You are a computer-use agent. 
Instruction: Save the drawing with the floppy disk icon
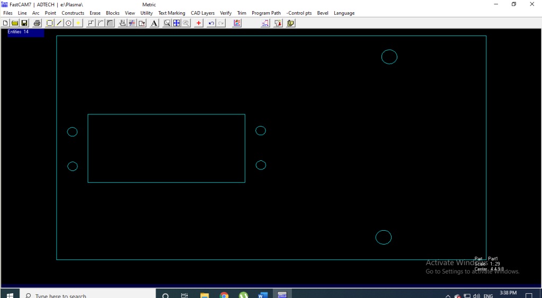pos(24,23)
